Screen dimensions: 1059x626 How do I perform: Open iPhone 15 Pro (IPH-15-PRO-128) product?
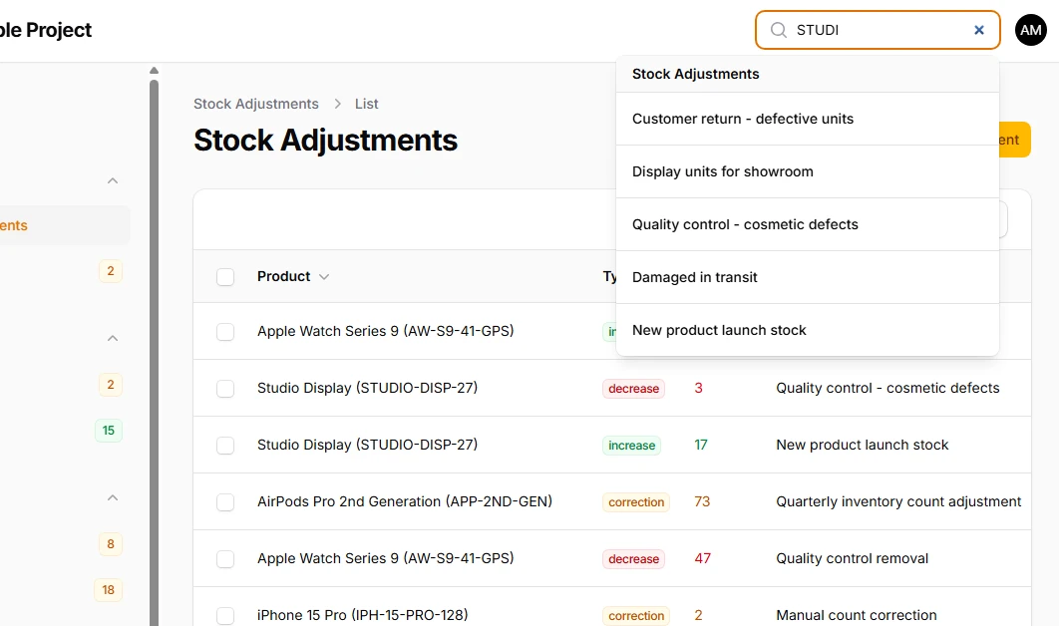pyautogui.click(x=363, y=615)
